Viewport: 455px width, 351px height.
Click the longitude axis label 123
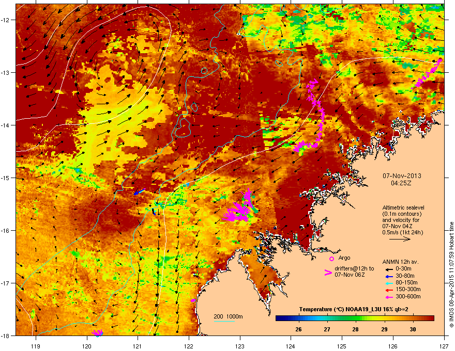pyautogui.click(x=240, y=346)
